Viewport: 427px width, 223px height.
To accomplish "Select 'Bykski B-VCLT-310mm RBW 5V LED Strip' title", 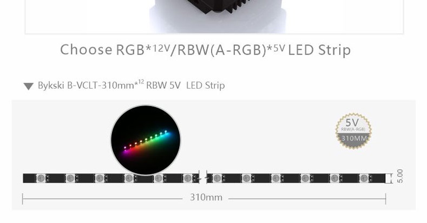I will 132,85.
